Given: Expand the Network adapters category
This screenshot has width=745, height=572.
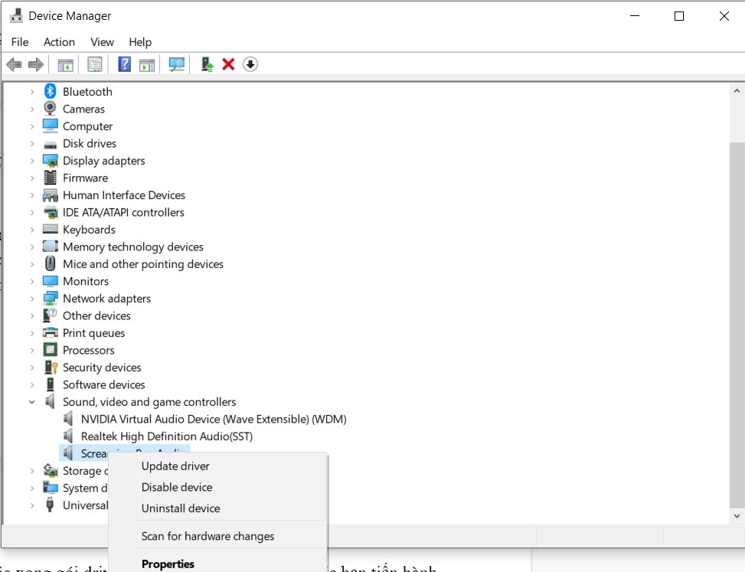Looking at the screenshot, I should pyautogui.click(x=32, y=299).
